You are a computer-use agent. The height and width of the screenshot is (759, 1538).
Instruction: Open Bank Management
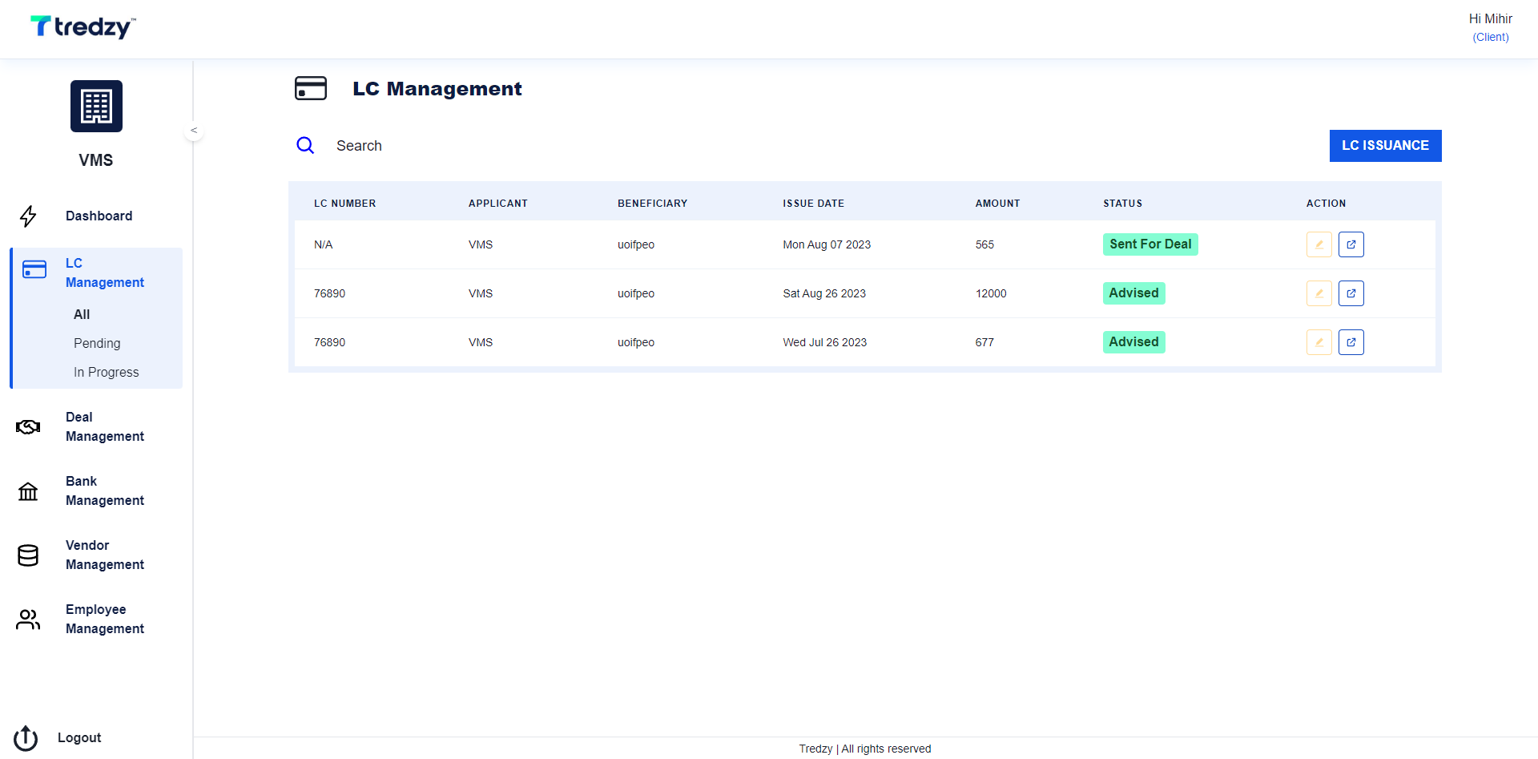point(105,491)
